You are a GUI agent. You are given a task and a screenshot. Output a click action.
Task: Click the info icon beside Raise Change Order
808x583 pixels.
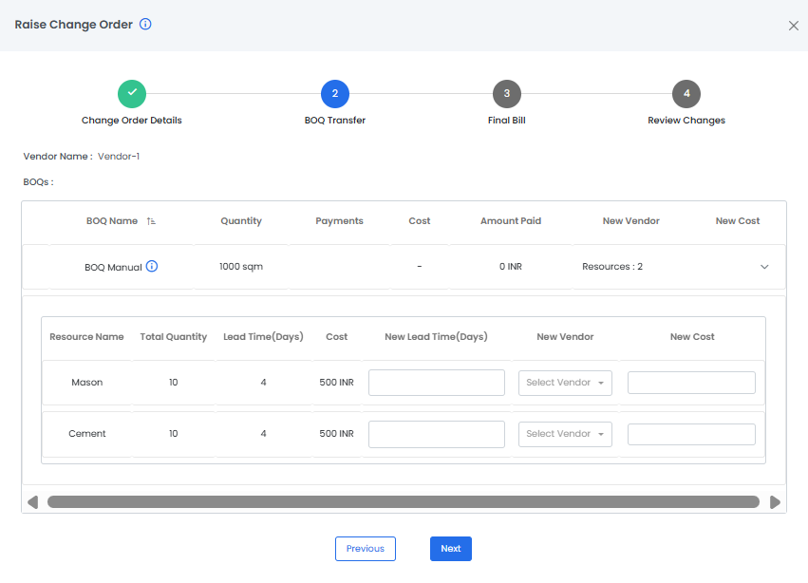[x=145, y=25]
